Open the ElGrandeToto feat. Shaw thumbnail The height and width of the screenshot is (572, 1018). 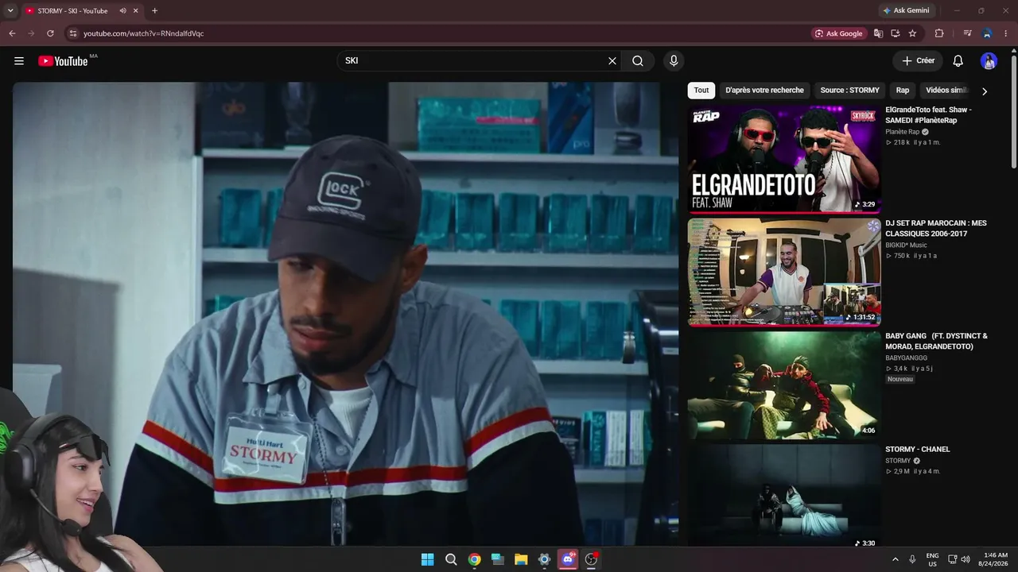tap(784, 159)
